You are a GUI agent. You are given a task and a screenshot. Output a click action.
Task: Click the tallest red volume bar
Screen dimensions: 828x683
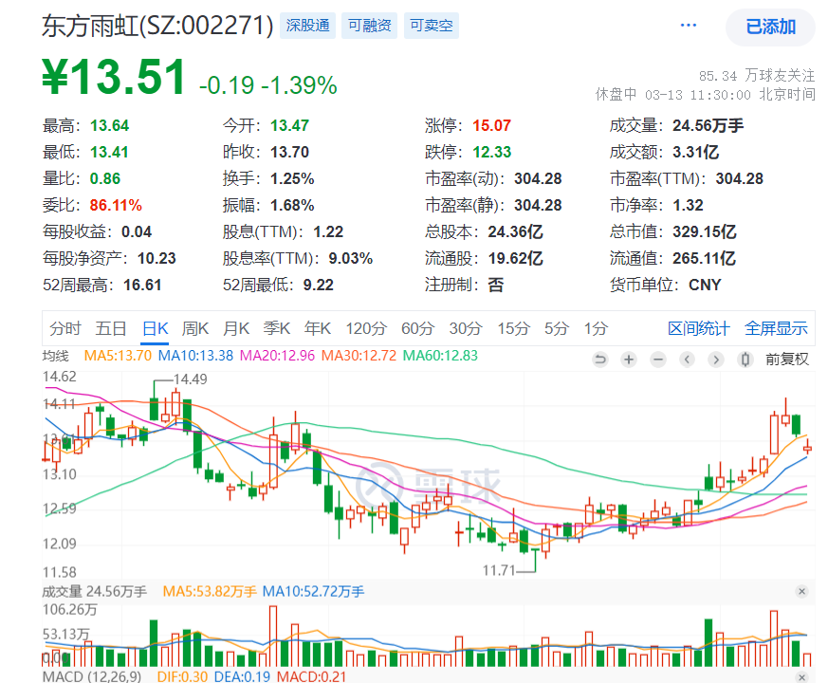273,636
